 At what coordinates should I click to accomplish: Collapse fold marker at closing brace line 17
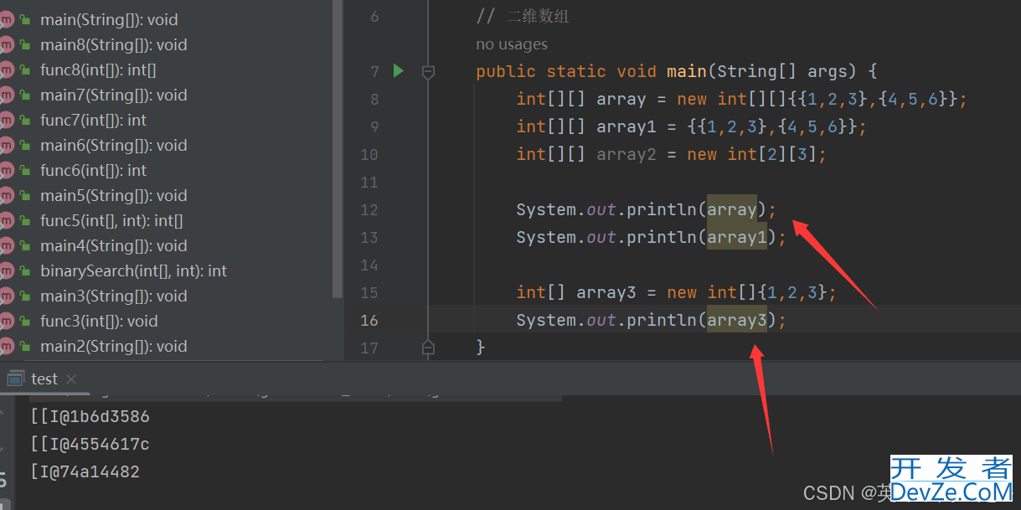428,347
